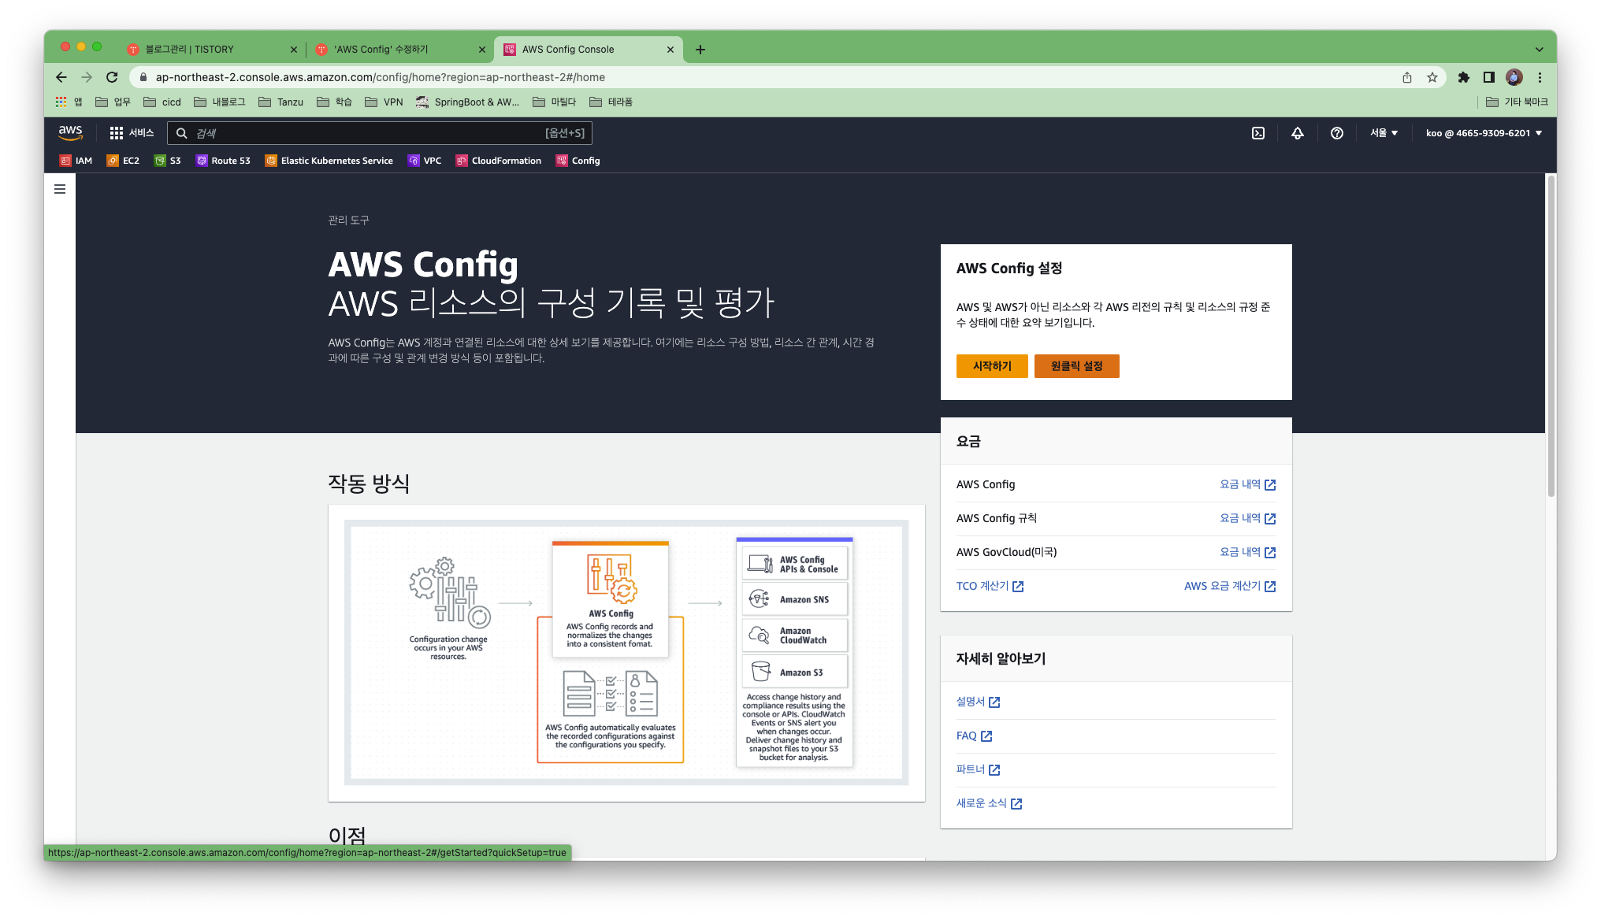This screenshot has width=1601, height=919.
Task: Click the 원클릭 설정 button
Action: click(1076, 366)
